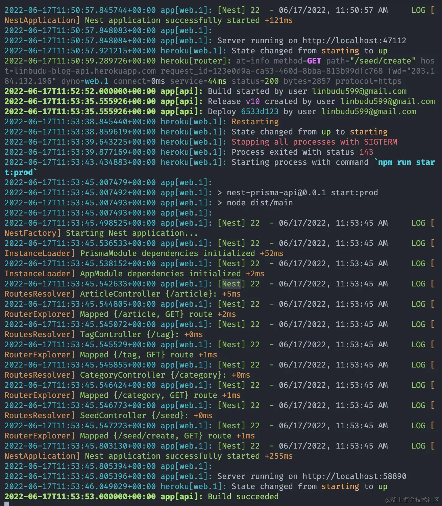Click the 'Build succeeded' message
The width and height of the screenshot is (442, 506).
(x=243, y=497)
